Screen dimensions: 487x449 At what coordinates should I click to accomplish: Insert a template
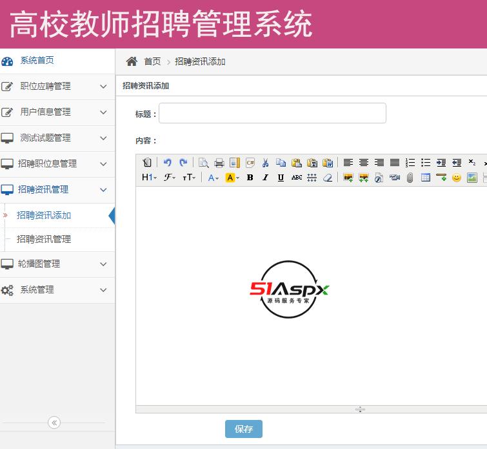tap(235, 162)
